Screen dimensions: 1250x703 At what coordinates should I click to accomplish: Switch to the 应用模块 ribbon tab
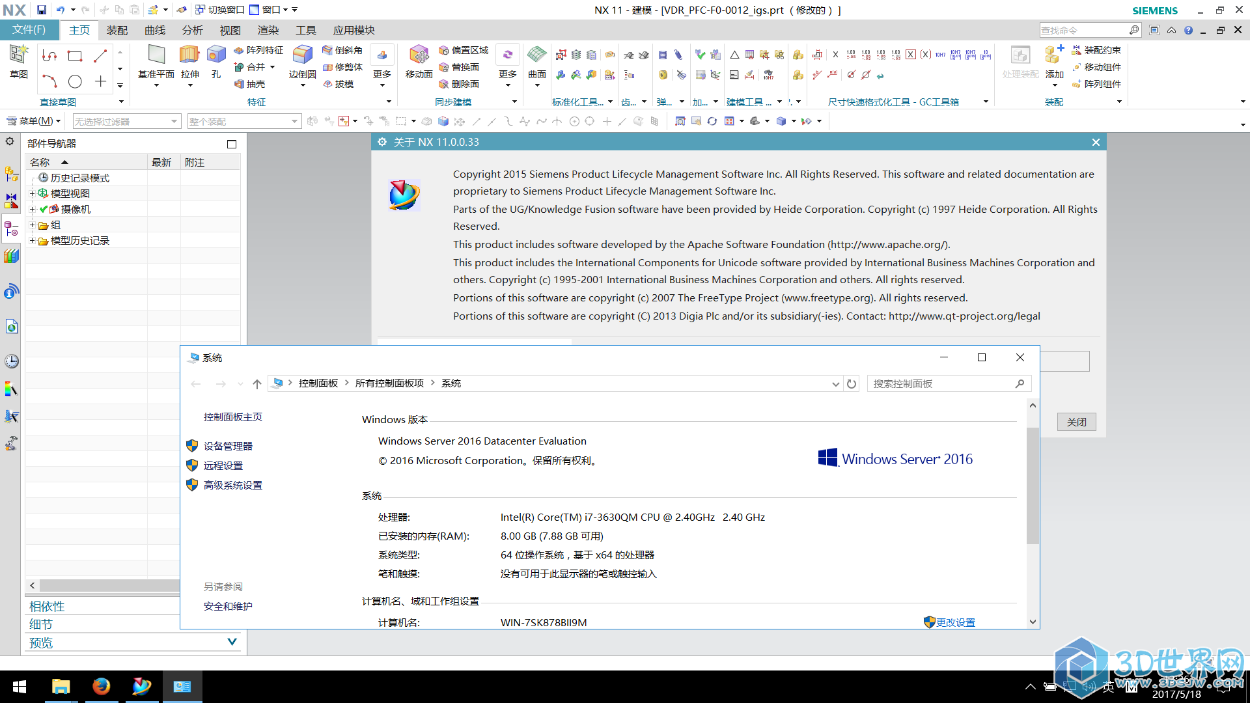pos(354,31)
